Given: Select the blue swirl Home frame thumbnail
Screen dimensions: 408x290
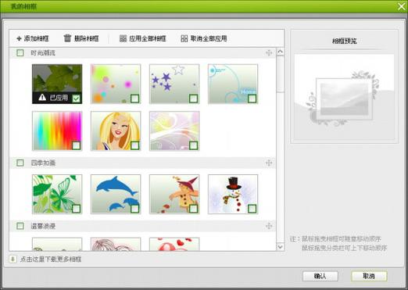Looking at the screenshot, I should point(233,84).
